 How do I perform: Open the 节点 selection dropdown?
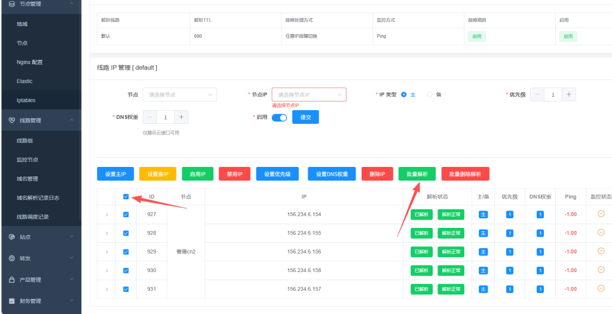click(x=179, y=94)
